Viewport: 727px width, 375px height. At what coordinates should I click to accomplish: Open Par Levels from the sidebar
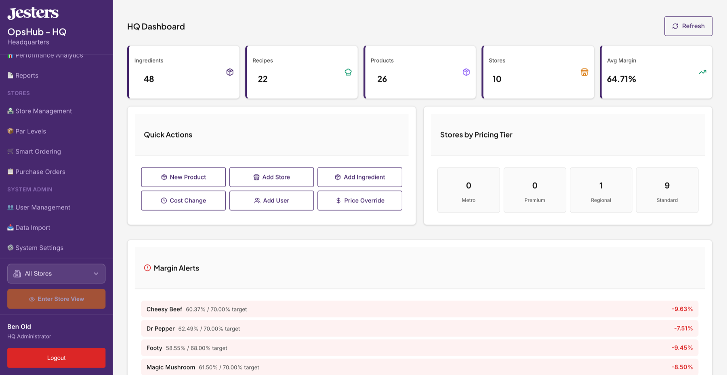tap(30, 131)
